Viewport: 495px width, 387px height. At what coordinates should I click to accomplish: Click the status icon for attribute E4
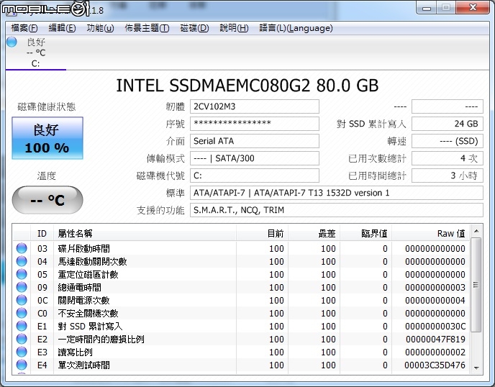coord(22,365)
